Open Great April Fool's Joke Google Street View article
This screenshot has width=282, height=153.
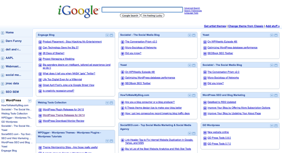(69, 85)
